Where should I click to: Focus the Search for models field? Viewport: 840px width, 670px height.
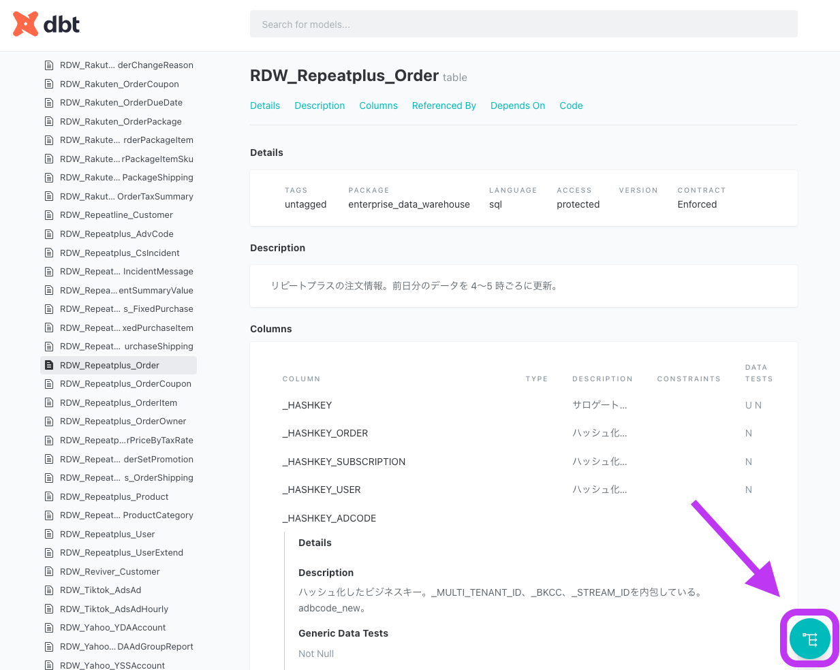point(523,25)
